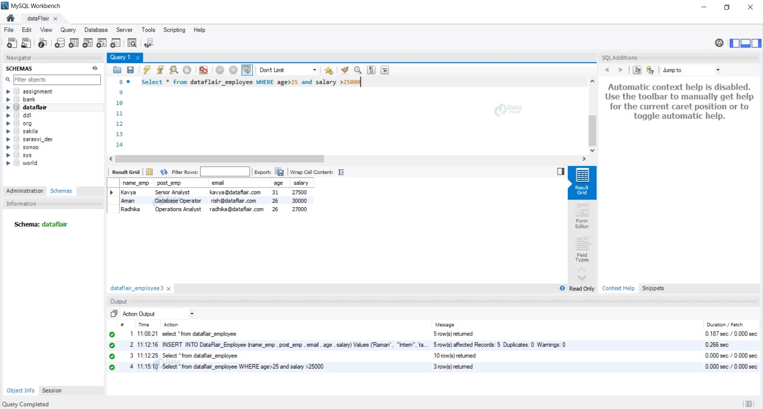
Task: Expand the world schema
Action: tap(8, 163)
